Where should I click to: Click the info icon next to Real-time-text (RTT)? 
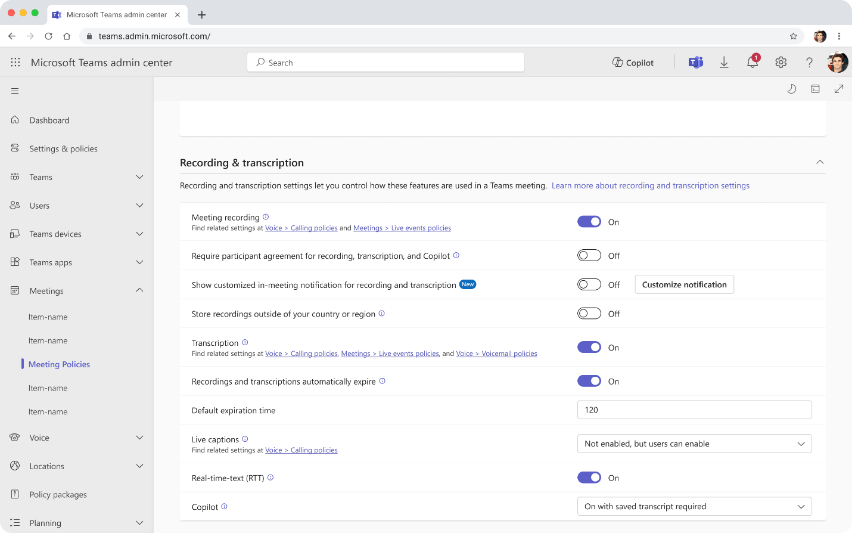pos(270,478)
